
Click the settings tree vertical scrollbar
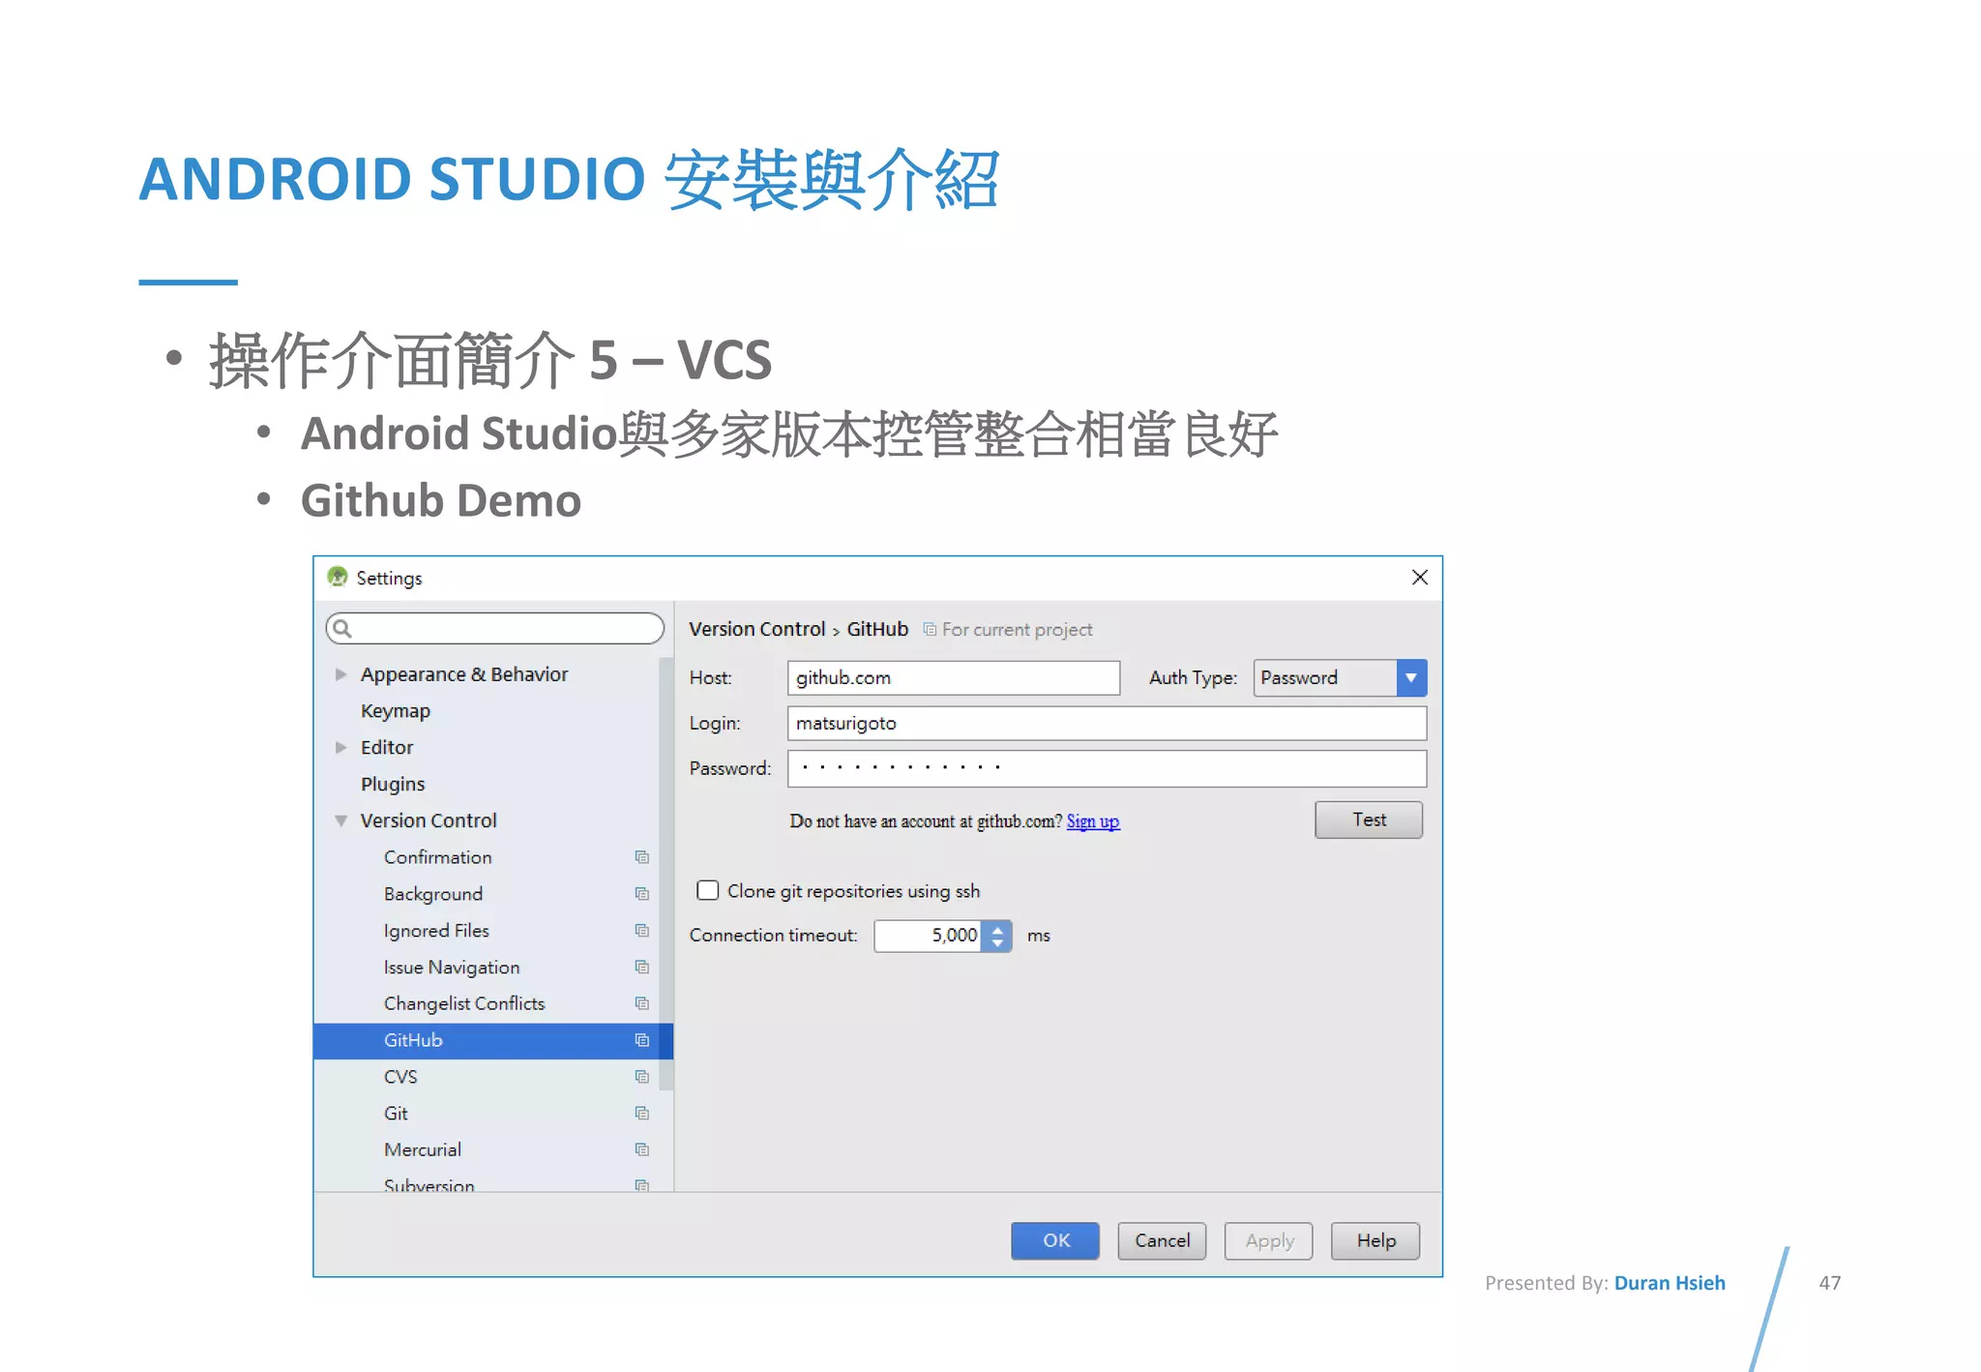665,874
